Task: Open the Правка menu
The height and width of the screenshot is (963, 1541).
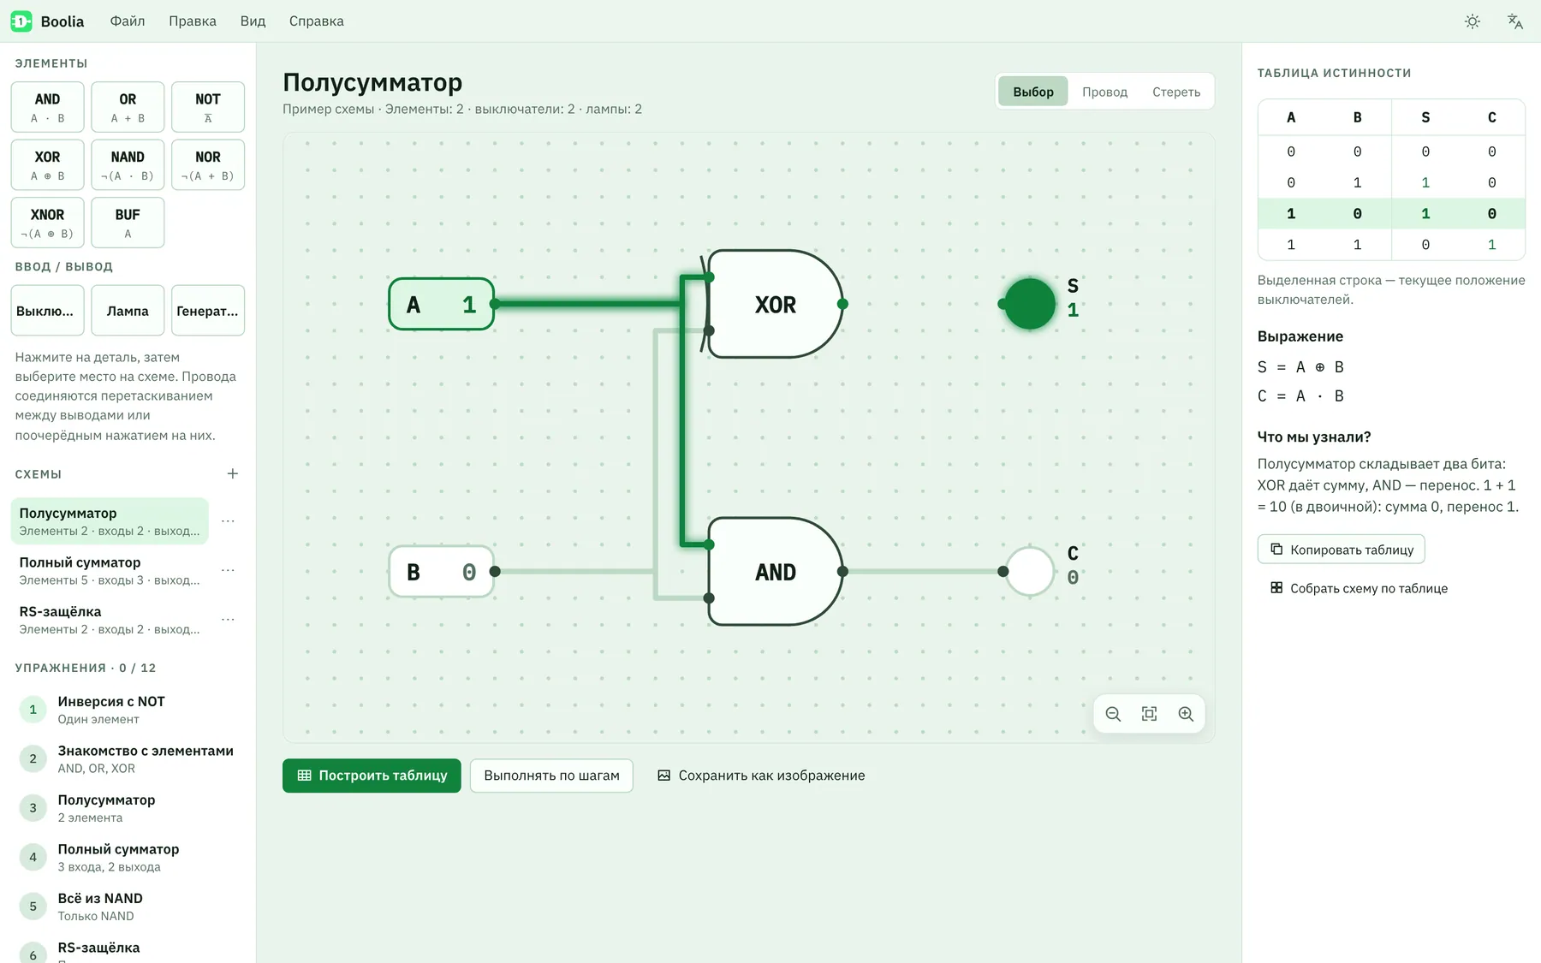Action: click(193, 21)
